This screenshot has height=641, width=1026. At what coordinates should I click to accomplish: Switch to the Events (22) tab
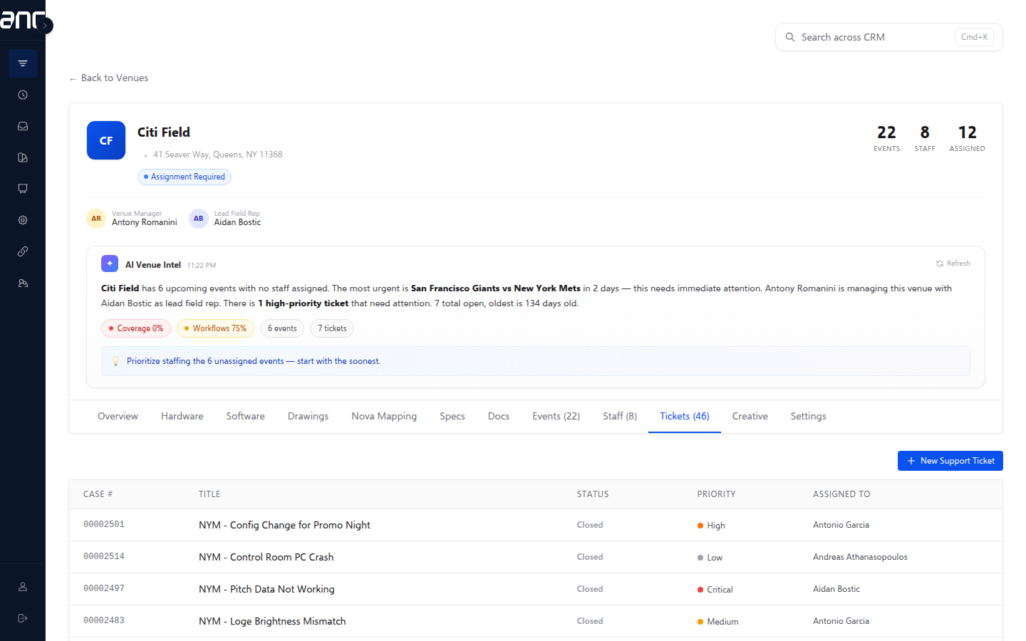(x=556, y=417)
